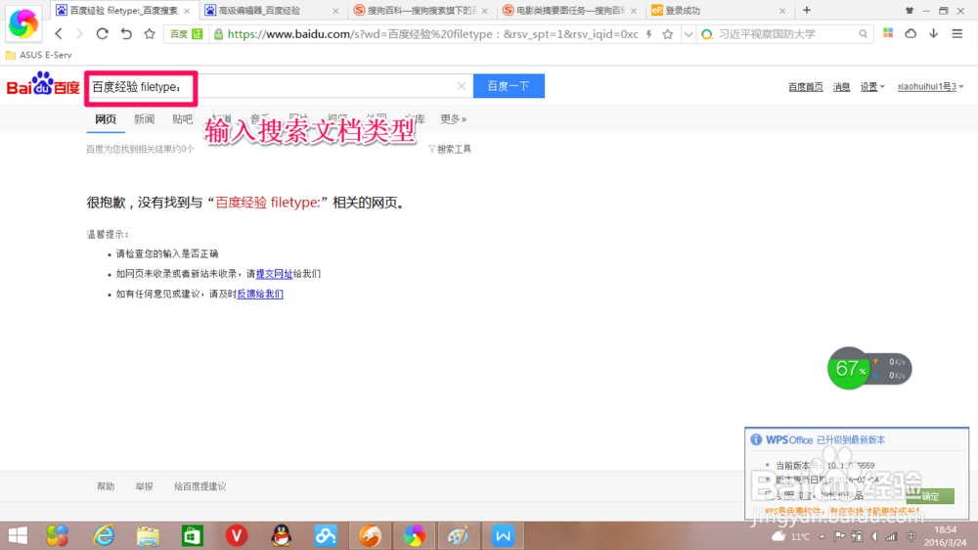Click the address bar URL field
This screenshot has width=978, height=550.
tap(433, 34)
